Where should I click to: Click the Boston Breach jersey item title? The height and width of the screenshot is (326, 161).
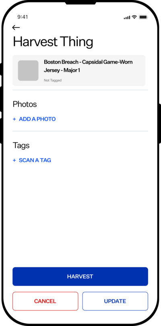(88, 66)
